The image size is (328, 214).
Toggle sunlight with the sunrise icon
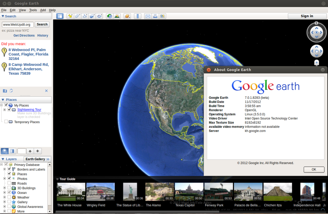[x=117, y=16]
